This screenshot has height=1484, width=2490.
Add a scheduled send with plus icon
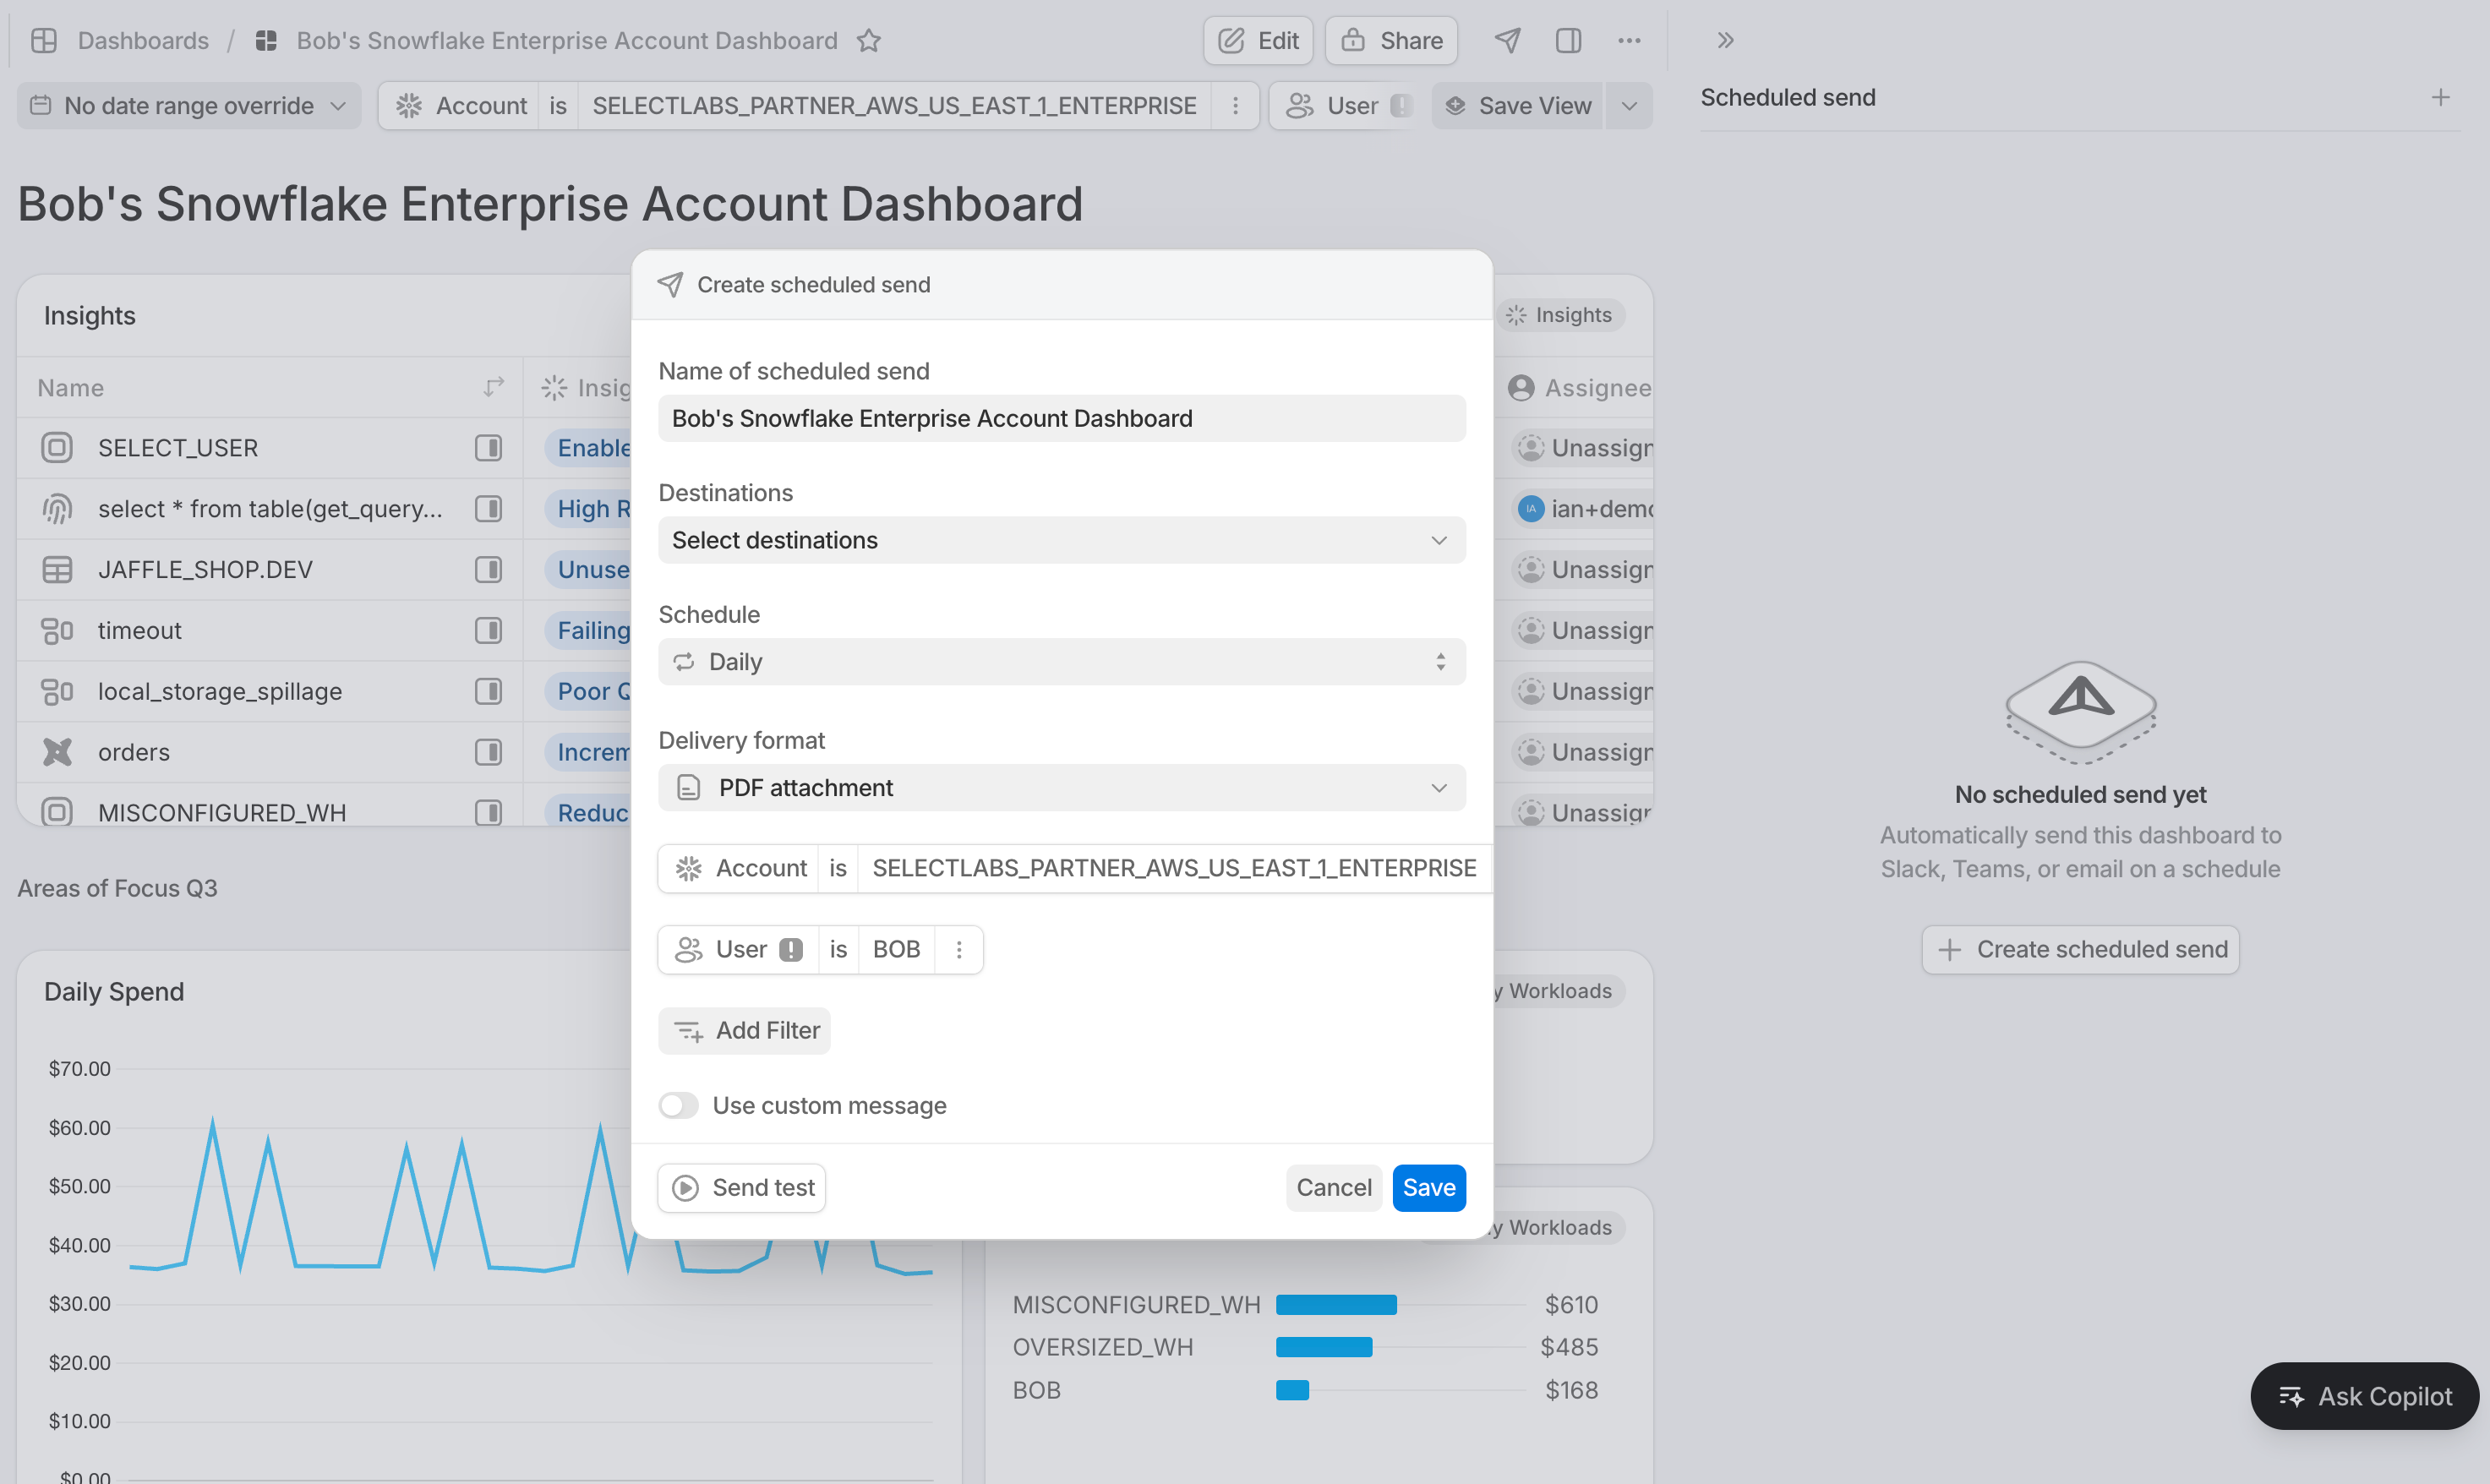pos(2441,97)
